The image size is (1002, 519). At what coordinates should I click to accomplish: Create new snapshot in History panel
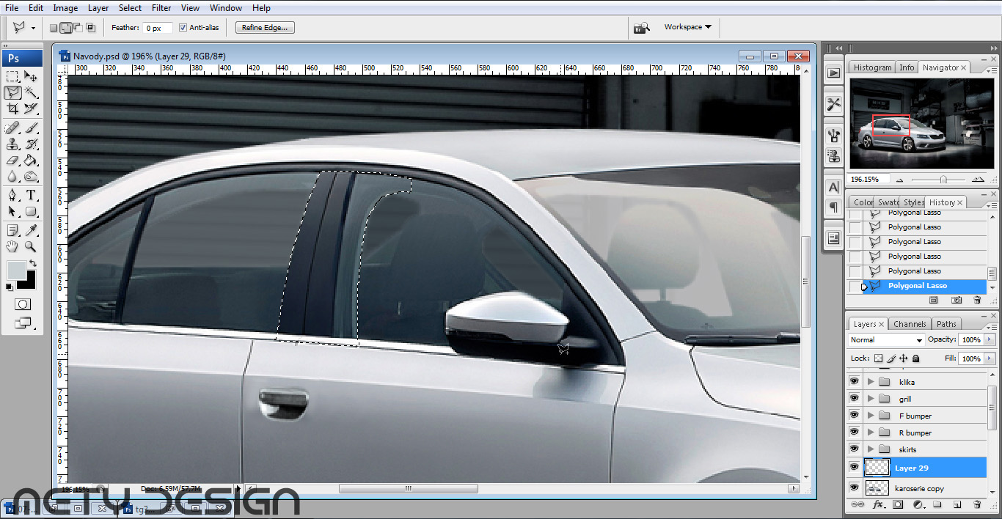[957, 301]
